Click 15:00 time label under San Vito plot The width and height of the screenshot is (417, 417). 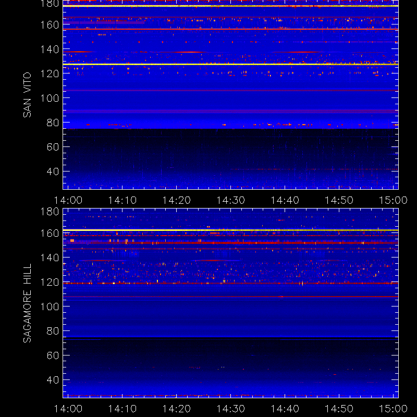393,200
